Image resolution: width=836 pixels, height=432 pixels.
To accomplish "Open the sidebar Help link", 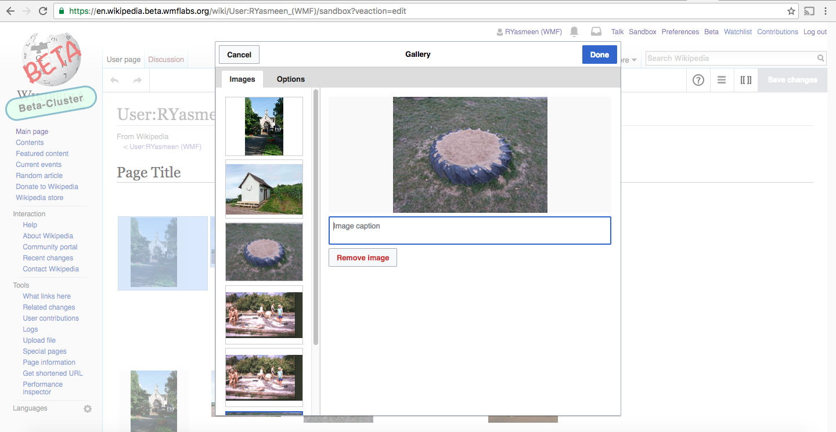I will 30,225.
